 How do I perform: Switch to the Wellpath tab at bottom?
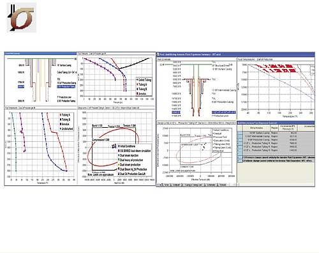(x=176, y=185)
